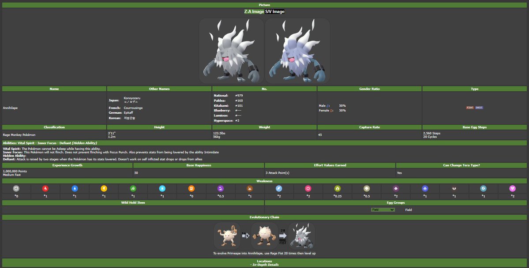This screenshot has height=268, width=529.
Task: Click the Electric type weakness icon
Action: tap(104, 189)
